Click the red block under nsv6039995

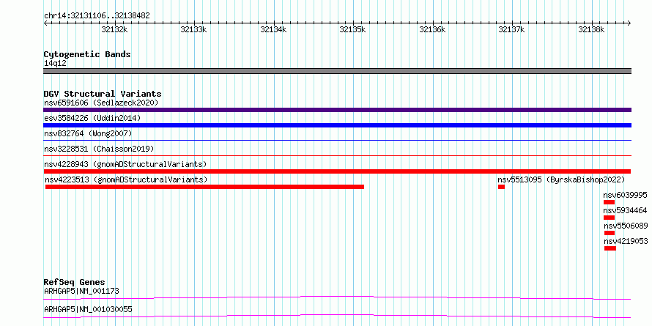[x=609, y=202]
